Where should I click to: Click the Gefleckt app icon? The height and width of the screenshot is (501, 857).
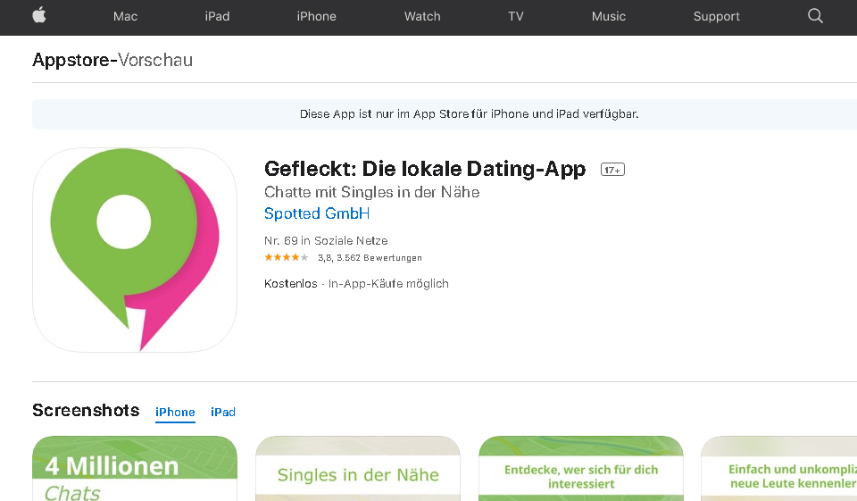click(135, 250)
